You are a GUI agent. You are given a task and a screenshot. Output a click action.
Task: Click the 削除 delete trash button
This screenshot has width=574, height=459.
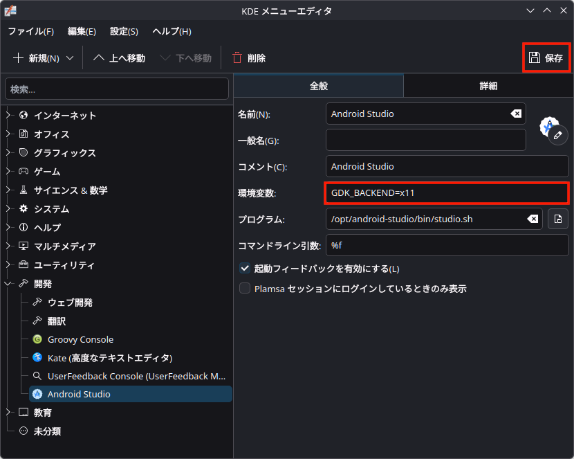click(x=249, y=58)
